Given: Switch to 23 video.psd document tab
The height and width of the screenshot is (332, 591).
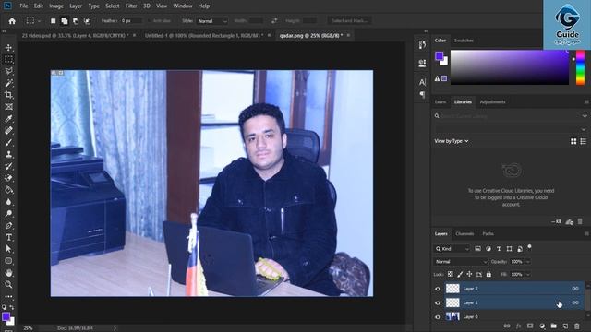Looking at the screenshot, I should pyautogui.click(x=75, y=35).
